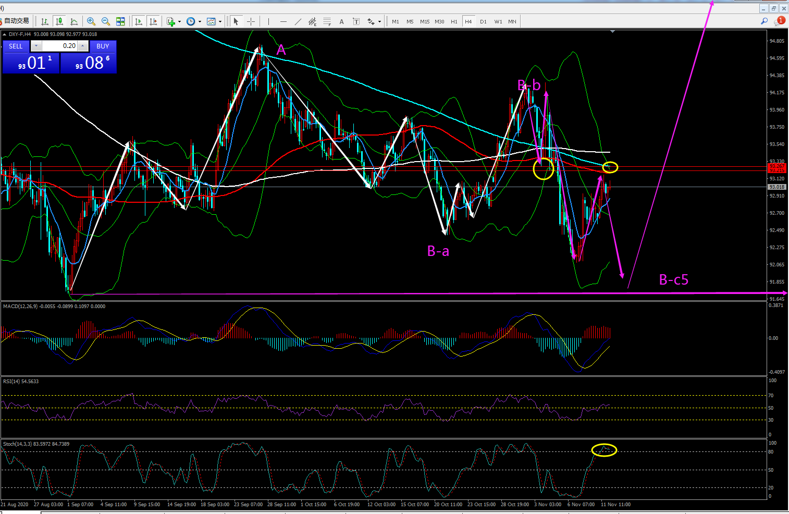Toggle auto scroll to latest bar
The image size is (789, 514).
(138, 21)
